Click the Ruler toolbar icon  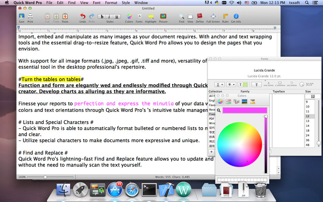pos(225,16)
